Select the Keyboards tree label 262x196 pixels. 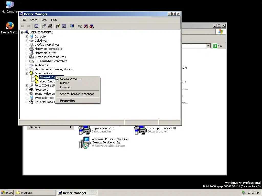pos(41,65)
